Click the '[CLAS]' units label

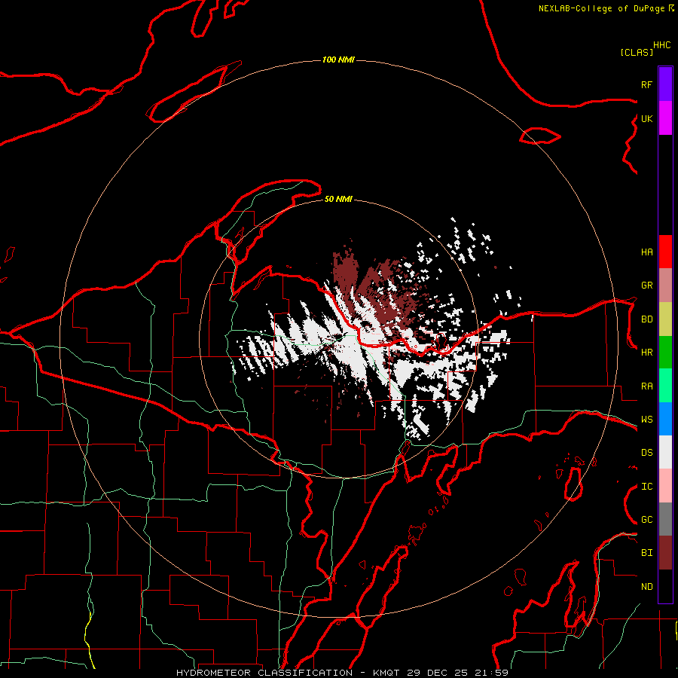[x=636, y=52]
